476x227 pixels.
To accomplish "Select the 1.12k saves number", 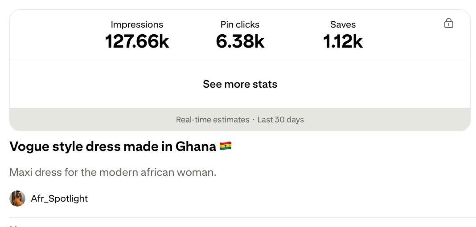I will (x=343, y=41).
